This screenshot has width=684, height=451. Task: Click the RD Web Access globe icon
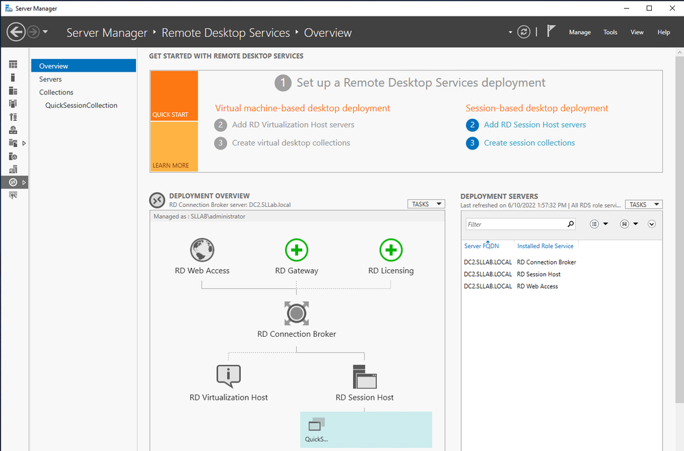pyautogui.click(x=202, y=250)
